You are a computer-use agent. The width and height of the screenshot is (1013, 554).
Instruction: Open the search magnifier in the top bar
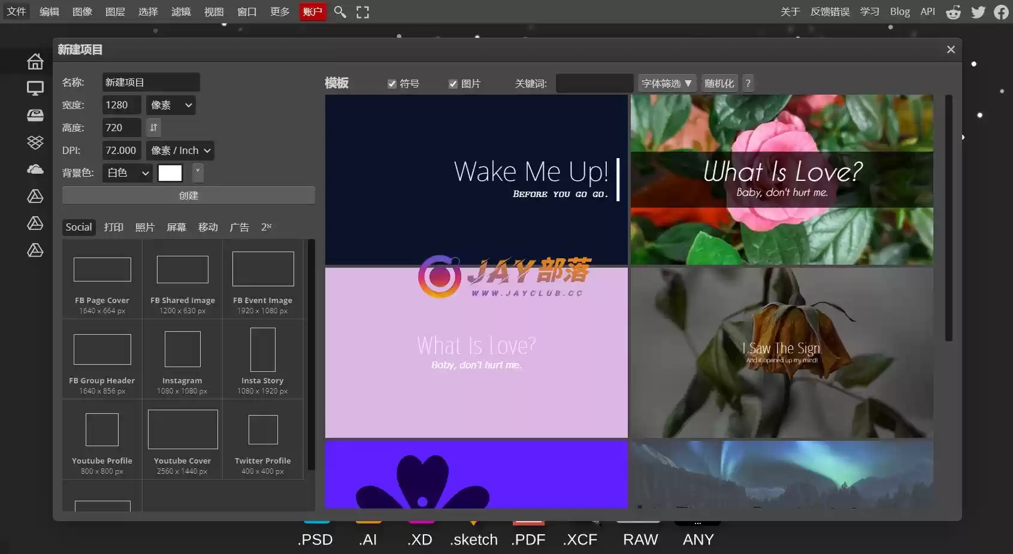pyautogui.click(x=340, y=12)
